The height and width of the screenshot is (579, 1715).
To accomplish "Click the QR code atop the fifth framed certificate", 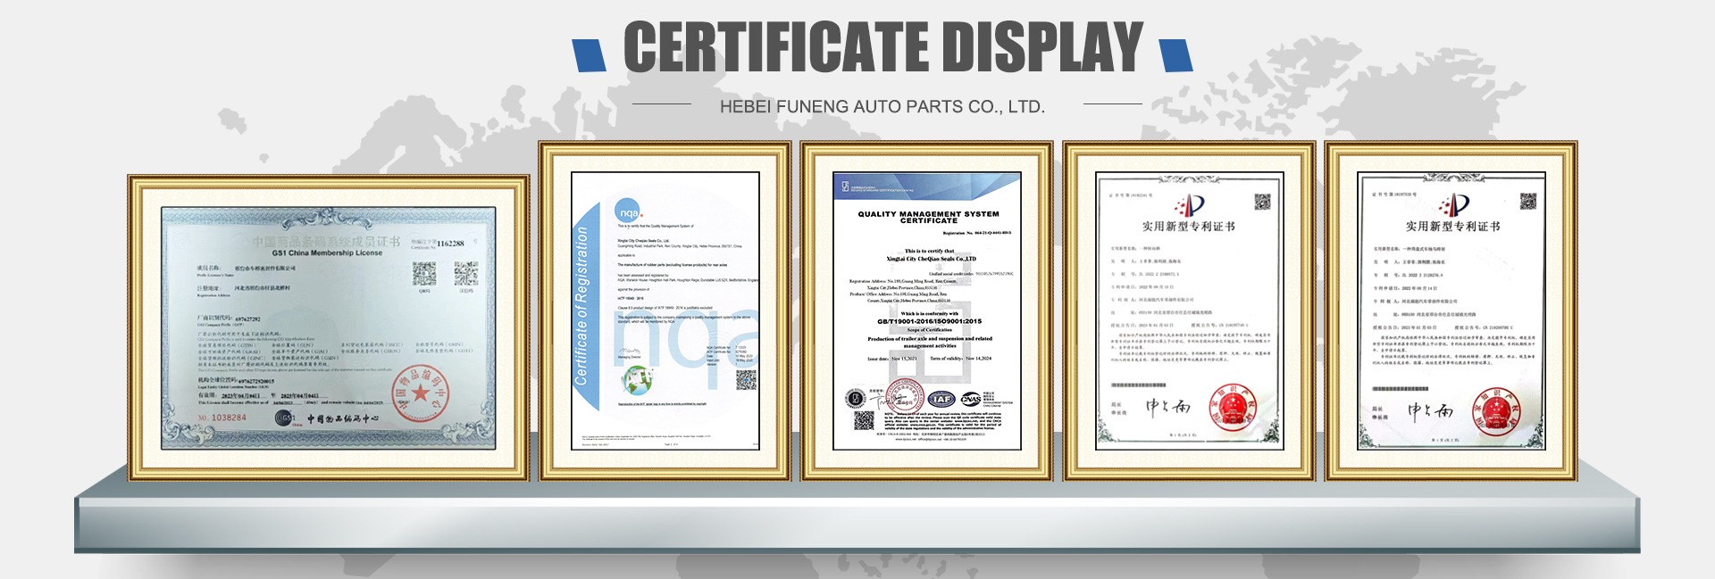I will 1527,202.
